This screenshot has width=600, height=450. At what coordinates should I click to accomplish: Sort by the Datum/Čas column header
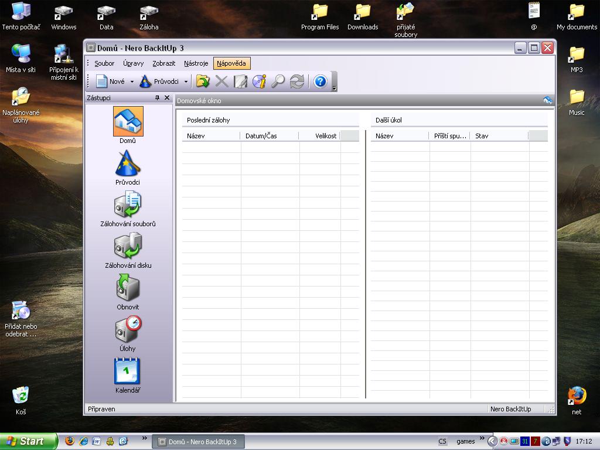tap(270, 136)
